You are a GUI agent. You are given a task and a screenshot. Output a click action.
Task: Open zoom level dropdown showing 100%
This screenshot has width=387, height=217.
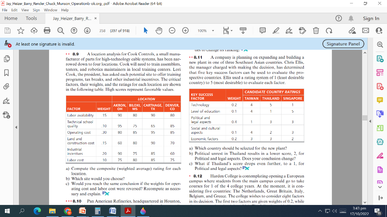206,31
